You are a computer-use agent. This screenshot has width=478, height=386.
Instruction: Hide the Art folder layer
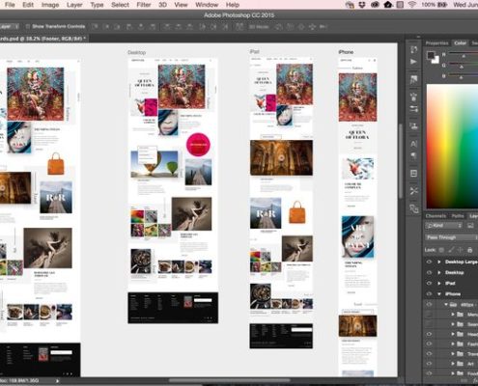click(x=429, y=364)
